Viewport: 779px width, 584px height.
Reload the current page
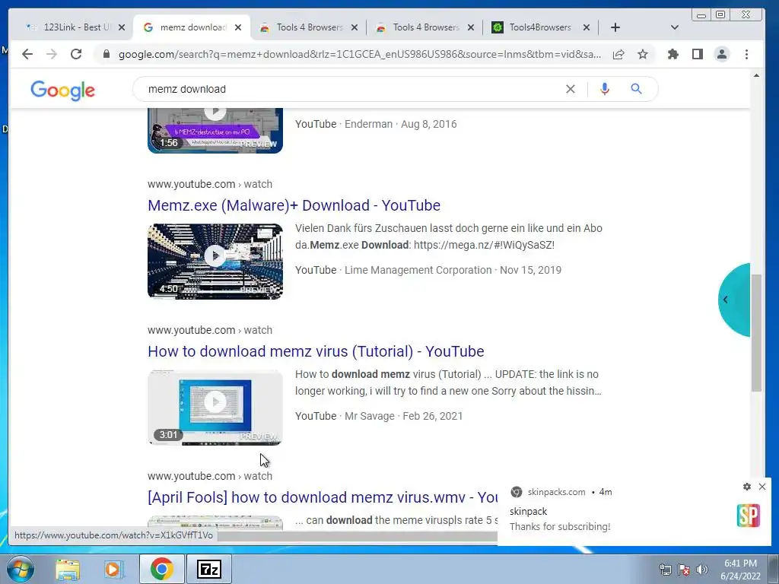[76, 54]
